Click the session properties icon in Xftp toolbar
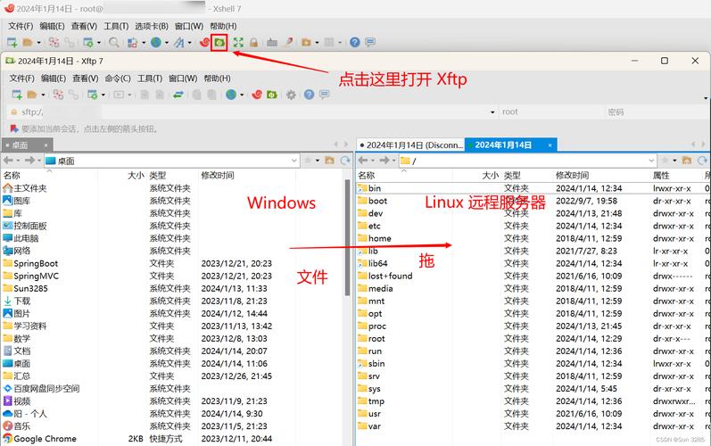The height and width of the screenshot is (446, 711). tap(93, 95)
